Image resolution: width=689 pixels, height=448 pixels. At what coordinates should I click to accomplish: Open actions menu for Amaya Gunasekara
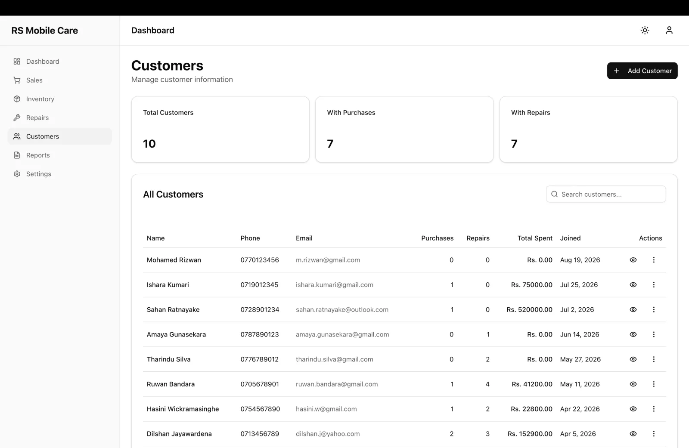point(654,334)
